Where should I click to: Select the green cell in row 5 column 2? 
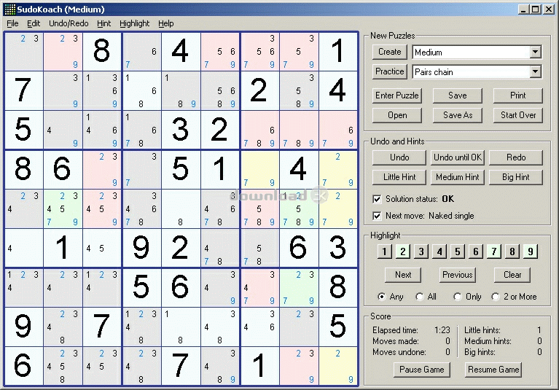tap(63, 209)
